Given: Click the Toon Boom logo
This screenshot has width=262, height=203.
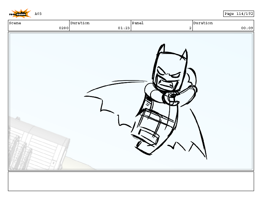Looking at the screenshot, I should click(x=20, y=13).
